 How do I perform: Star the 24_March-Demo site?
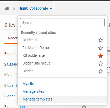pos(100,48)
